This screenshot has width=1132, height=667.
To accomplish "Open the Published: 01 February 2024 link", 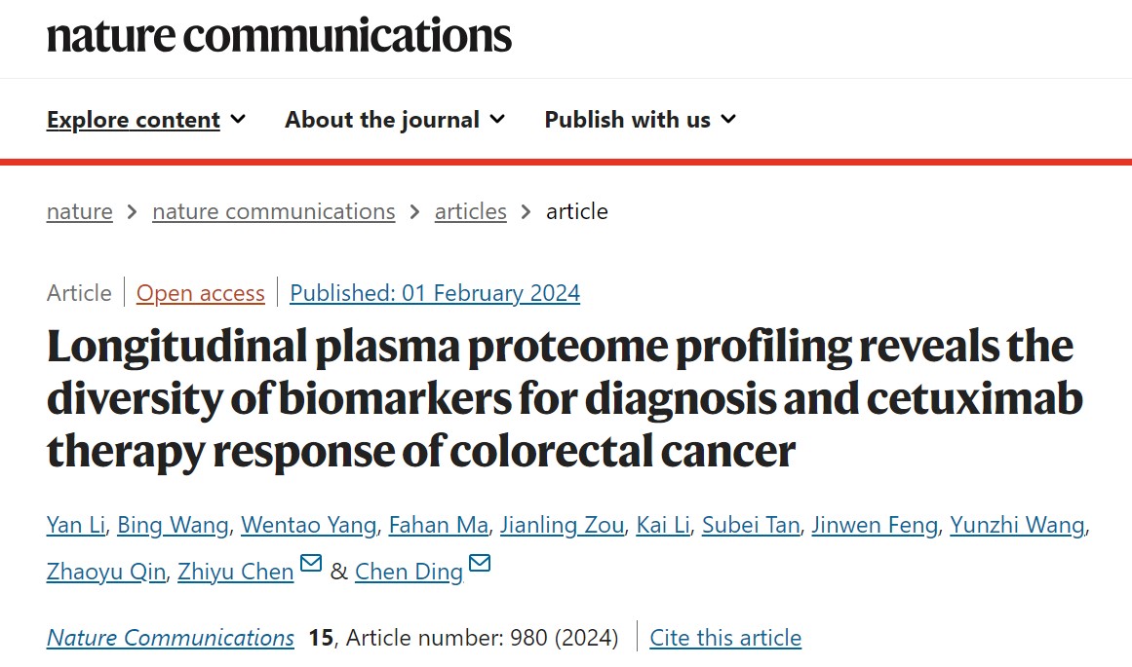I will click(435, 293).
